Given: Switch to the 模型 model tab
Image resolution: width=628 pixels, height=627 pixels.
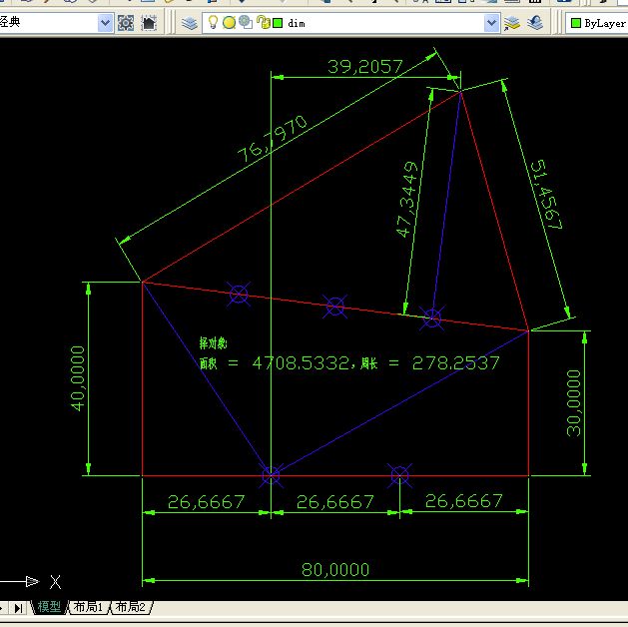Looking at the screenshot, I should (49, 607).
